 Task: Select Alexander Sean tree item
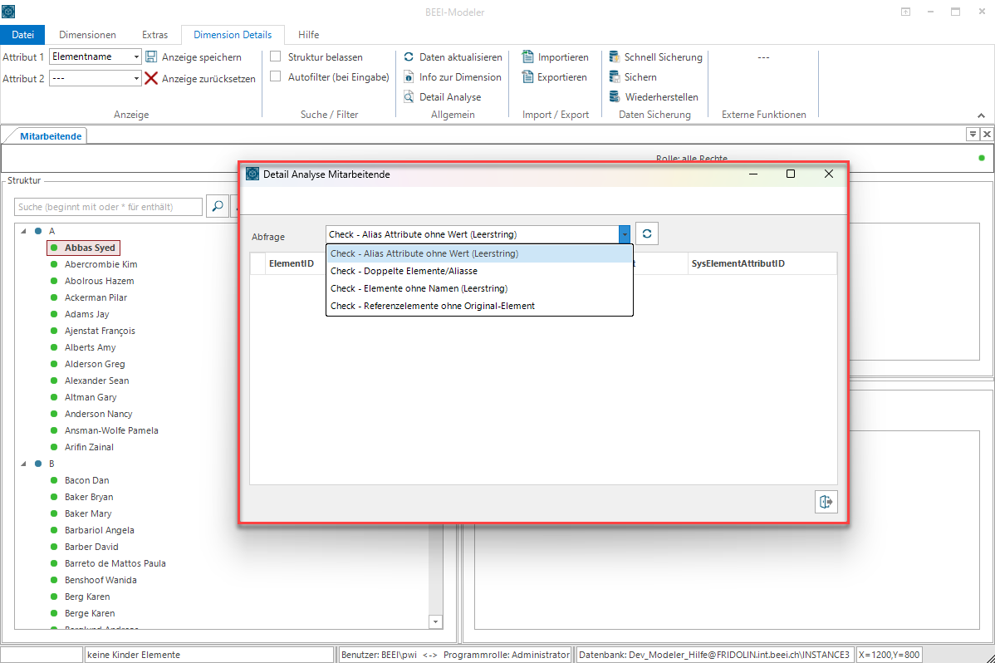coord(96,381)
